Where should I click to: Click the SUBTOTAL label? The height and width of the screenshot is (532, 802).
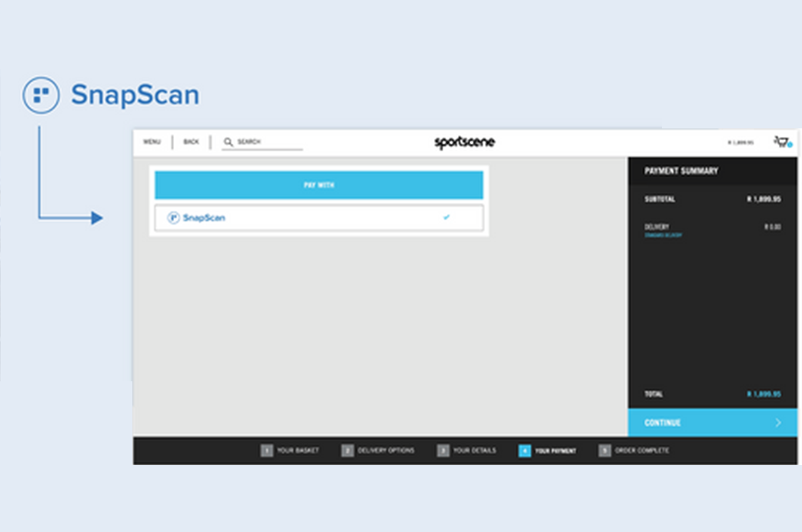(x=660, y=199)
